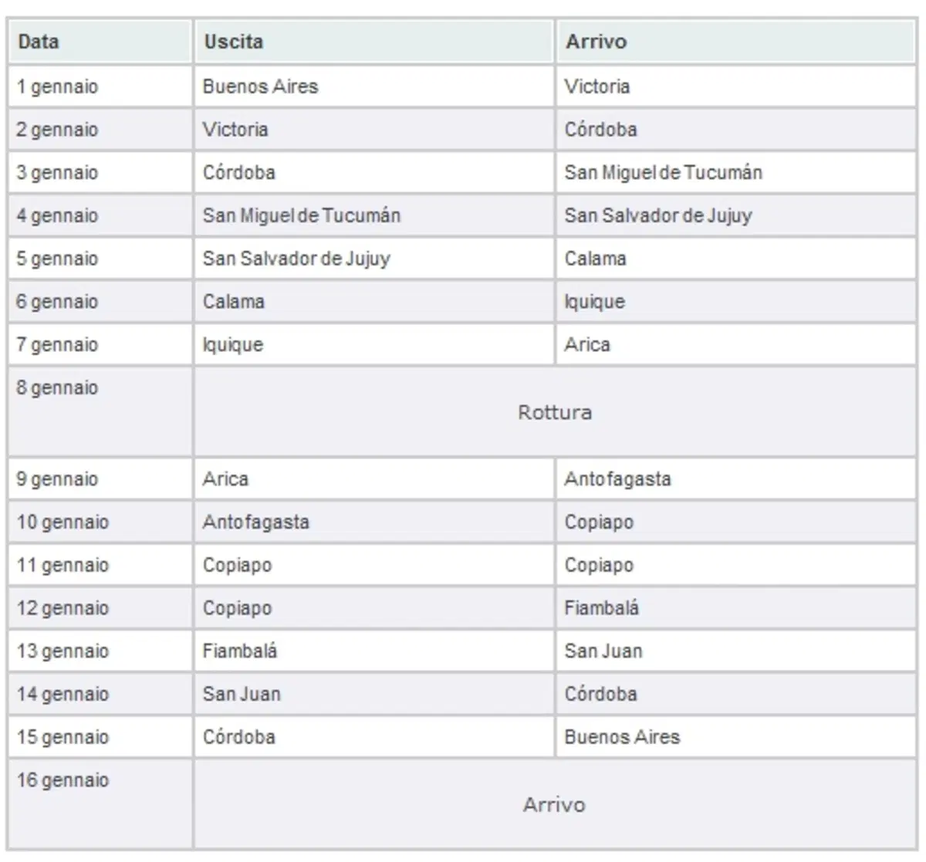Screen dimensions: 926x862
Task: Click San Juan departure on 14 gennaio
Action: pyautogui.click(x=374, y=694)
